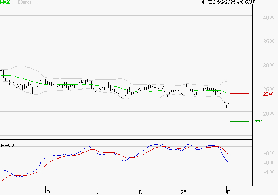Click the MA20 legend label
This screenshot has width=278, height=195.
point(5,2)
